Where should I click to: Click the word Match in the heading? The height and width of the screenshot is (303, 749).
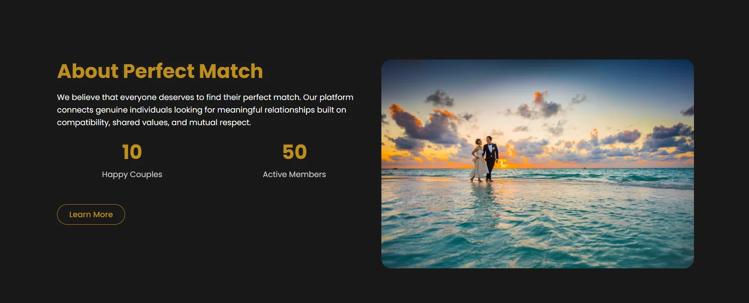231,71
